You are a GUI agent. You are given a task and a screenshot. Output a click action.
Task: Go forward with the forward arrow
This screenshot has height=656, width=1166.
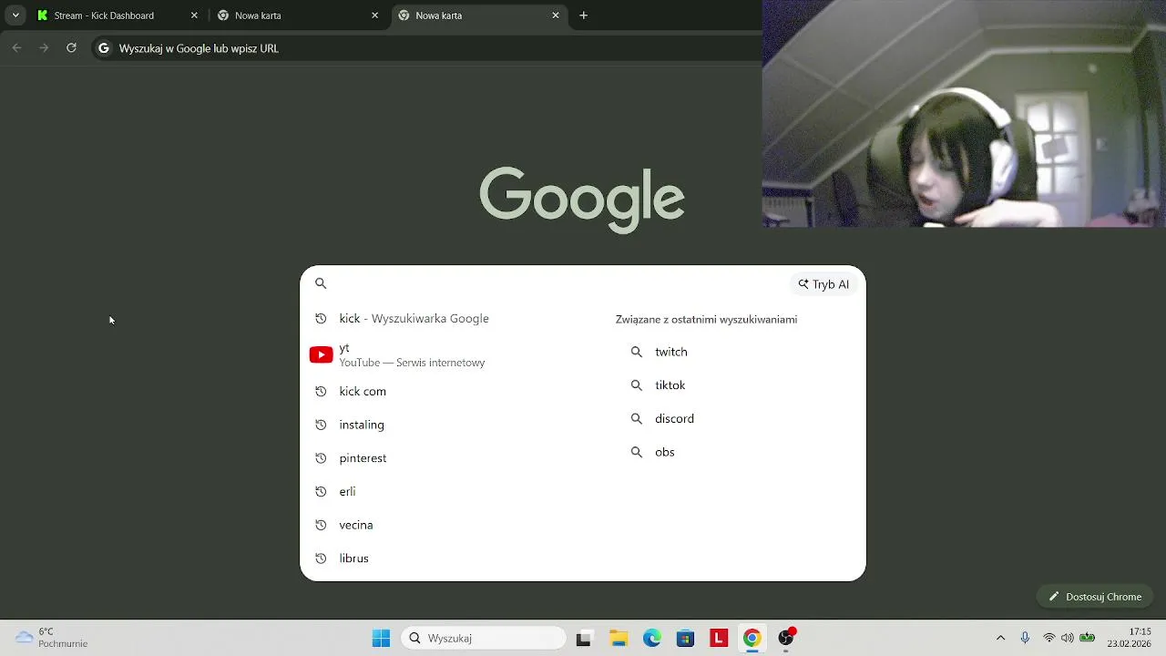pos(44,48)
